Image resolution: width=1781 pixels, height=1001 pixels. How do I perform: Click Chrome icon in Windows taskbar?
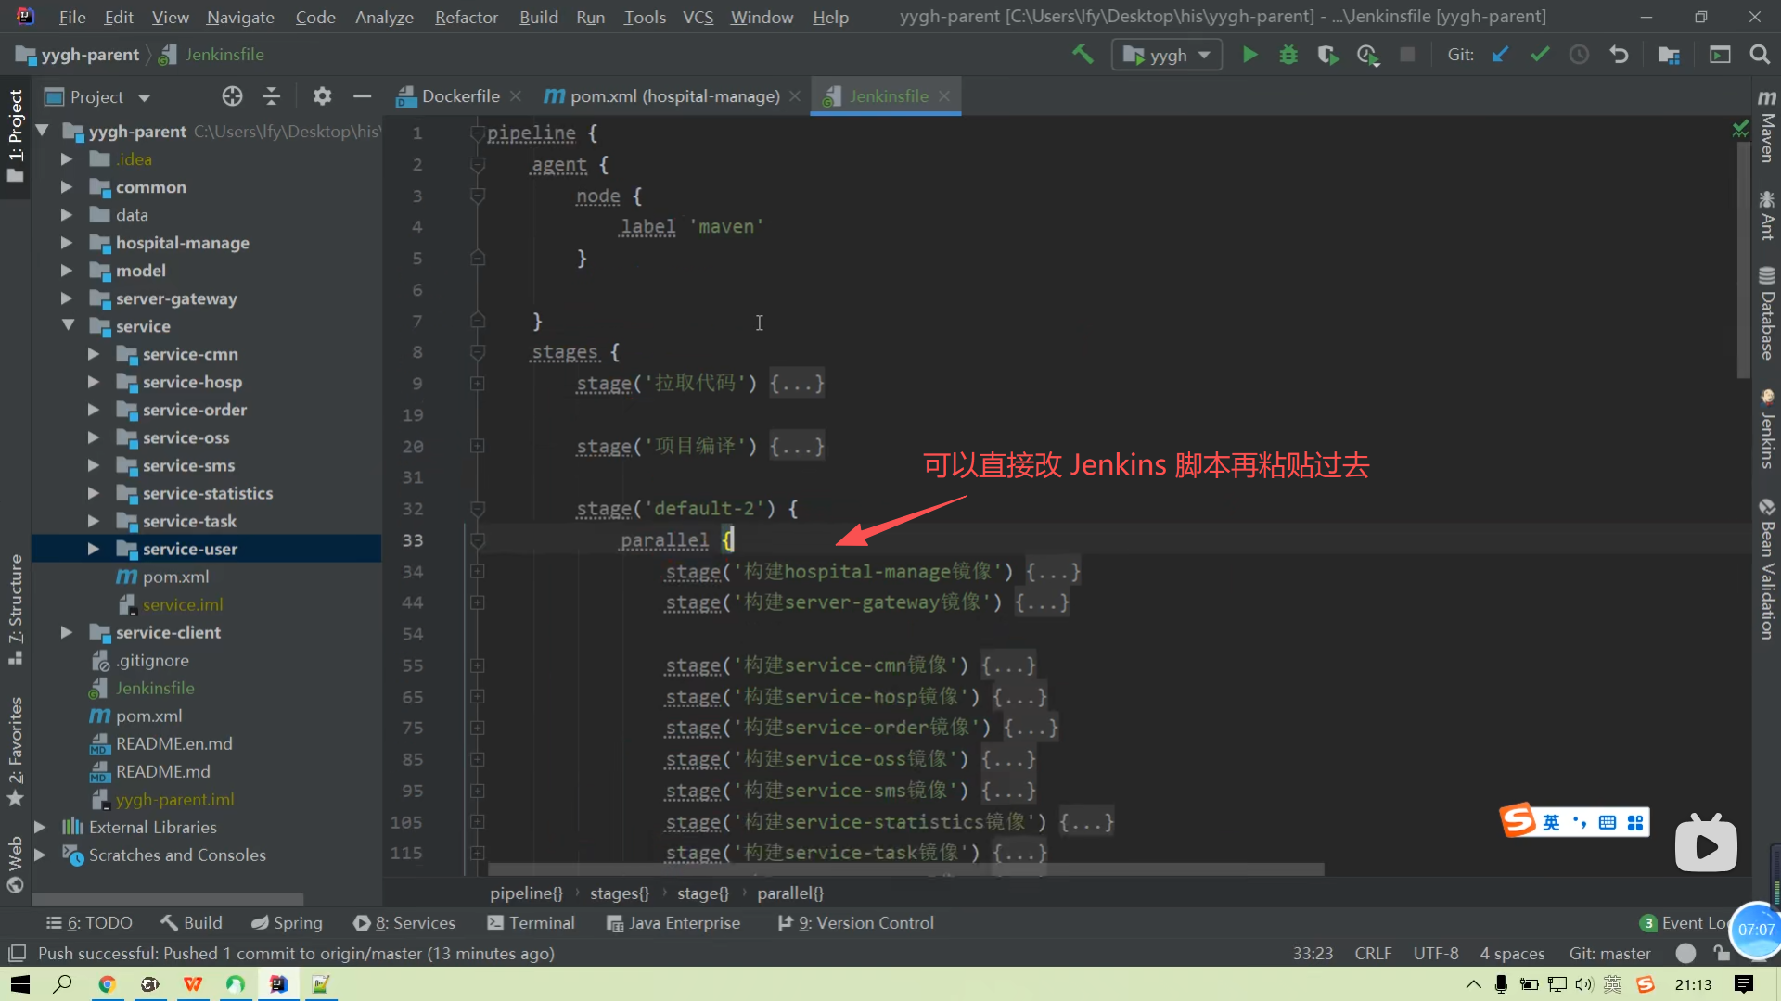pyautogui.click(x=107, y=984)
